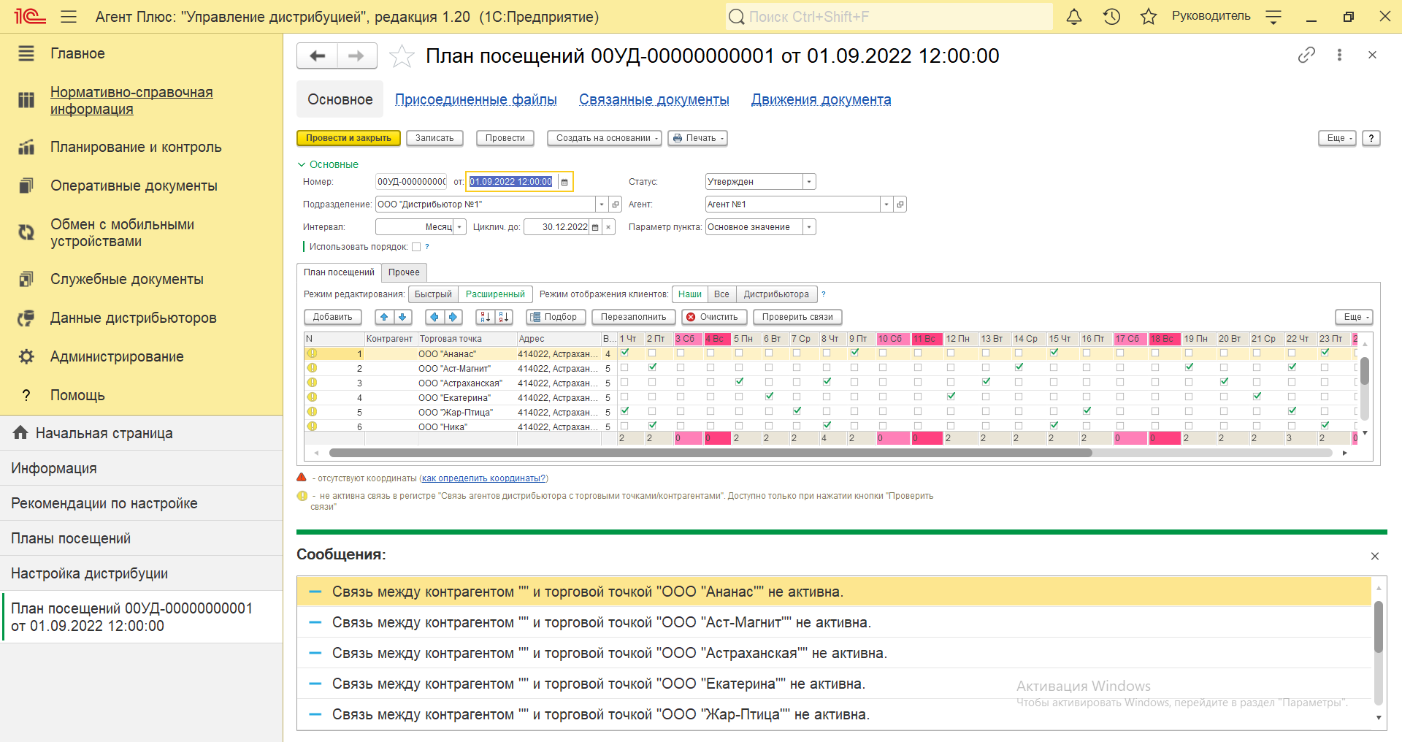The height and width of the screenshot is (742, 1402).
Task: Open Создать на основании dropdown
Action: 605,138
